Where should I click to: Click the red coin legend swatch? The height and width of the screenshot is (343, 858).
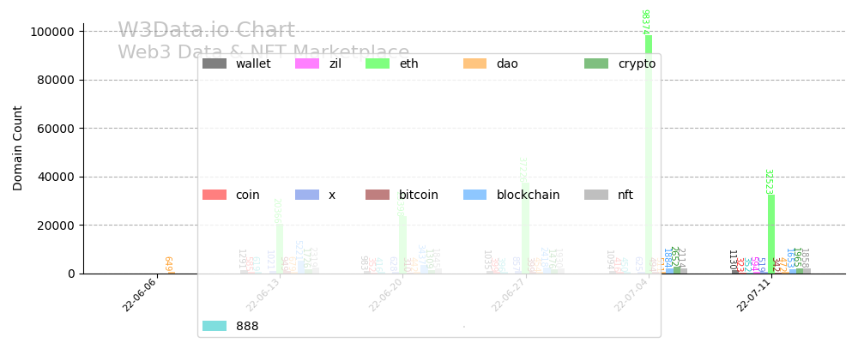click(214, 195)
